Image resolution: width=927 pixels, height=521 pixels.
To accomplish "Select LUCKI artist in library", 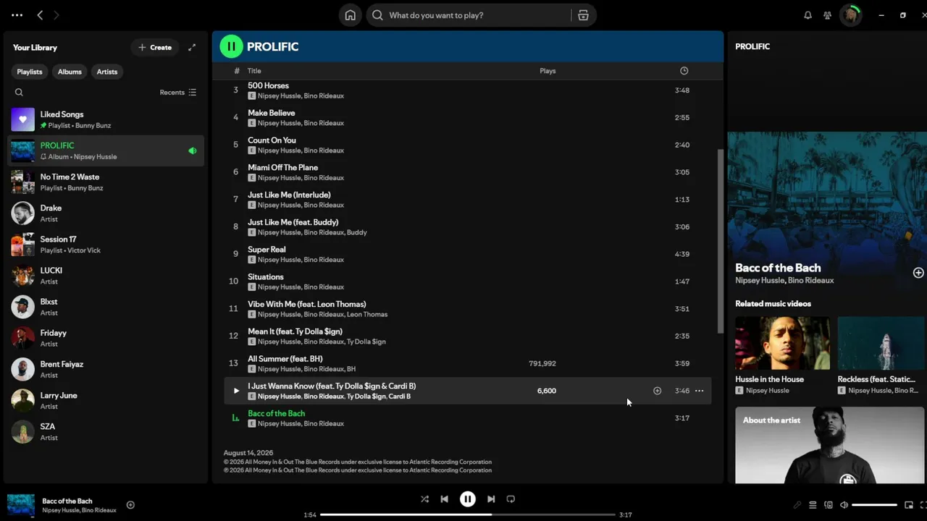I will click(x=106, y=276).
